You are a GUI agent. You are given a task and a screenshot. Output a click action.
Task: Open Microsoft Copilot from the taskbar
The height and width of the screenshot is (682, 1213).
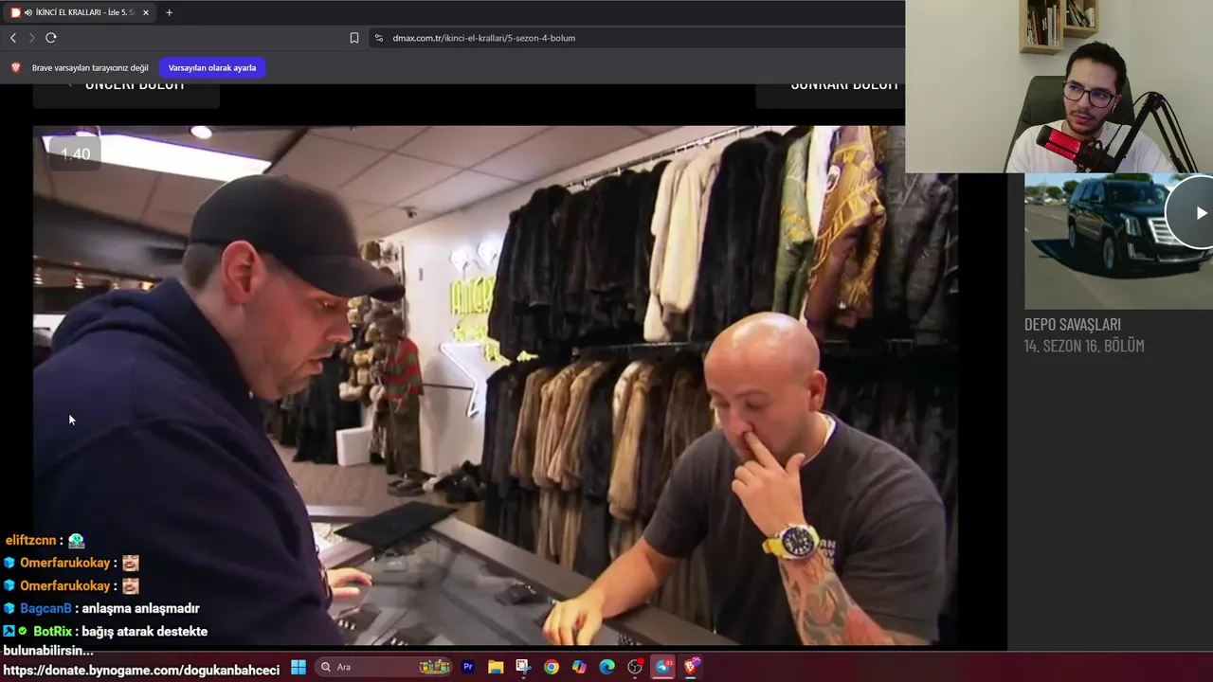click(579, 667)
